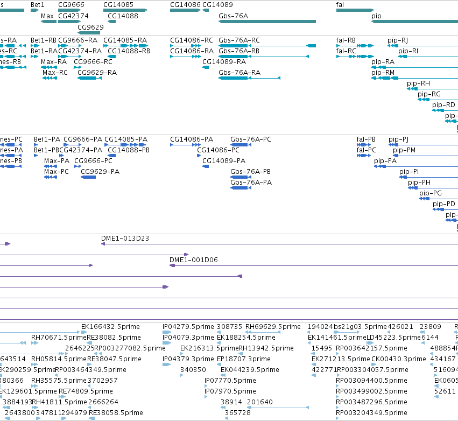This screenshot has width=458, height=421.
Task: Click the pip-PM protein label
Action: [x=404, y=150]
